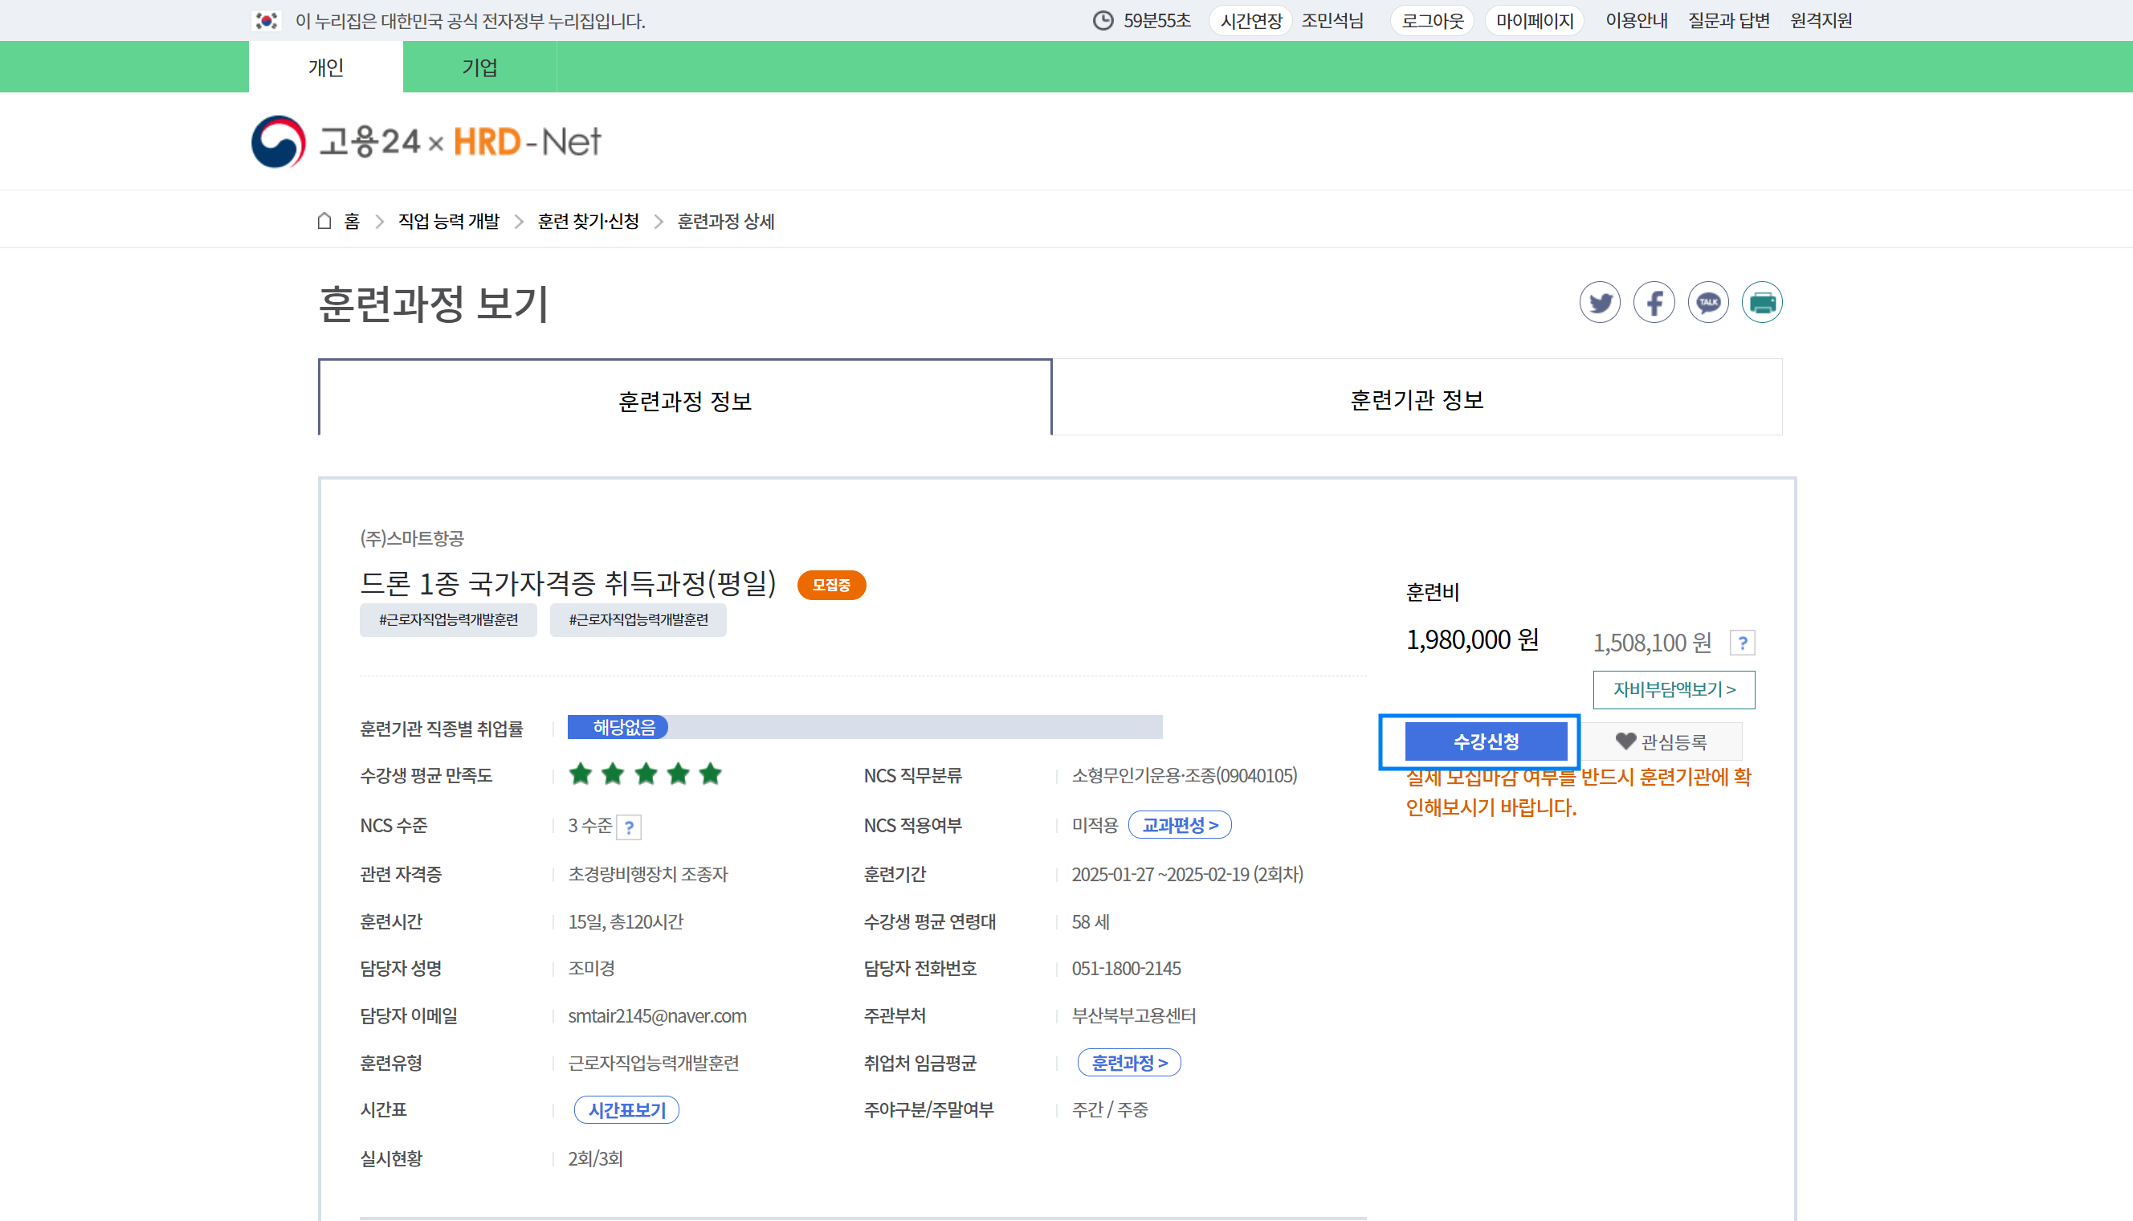Open 마이페이지 from the top menu
The image size is (2133, 1221).
pos(1533,20)
